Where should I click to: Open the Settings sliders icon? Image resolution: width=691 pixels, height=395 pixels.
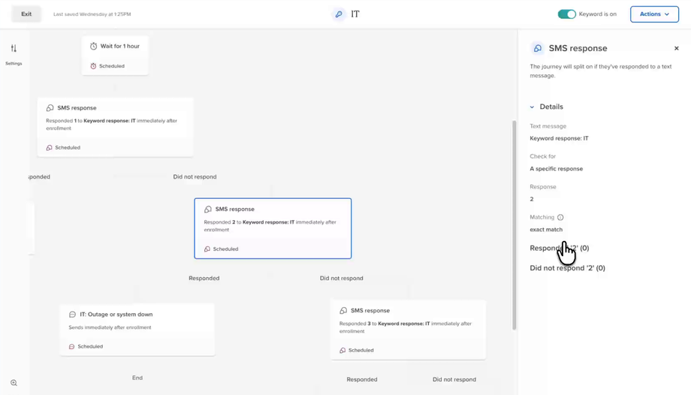tap(14, 48)
